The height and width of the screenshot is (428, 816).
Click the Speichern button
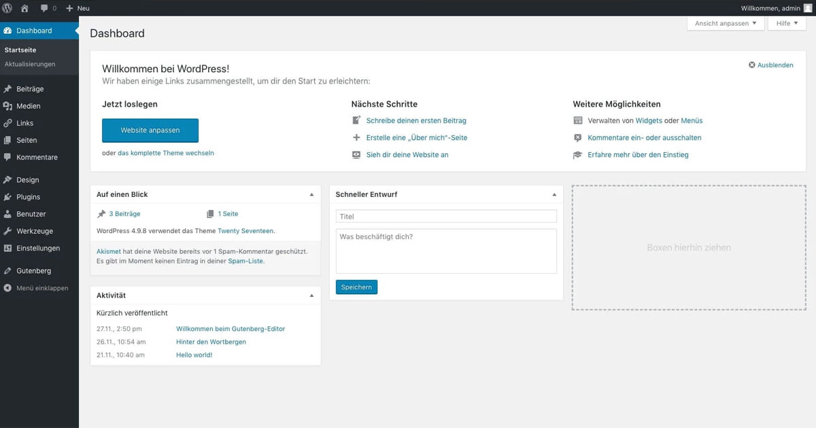[356, 287]
